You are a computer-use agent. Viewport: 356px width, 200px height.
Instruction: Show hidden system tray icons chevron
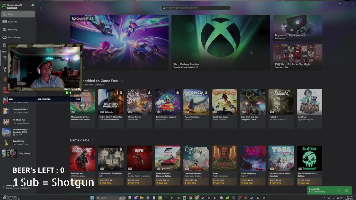pyautogui.click(x=324, y=198)
